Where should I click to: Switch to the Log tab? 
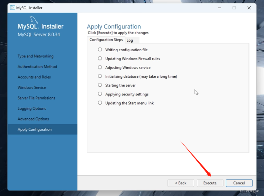132,40
